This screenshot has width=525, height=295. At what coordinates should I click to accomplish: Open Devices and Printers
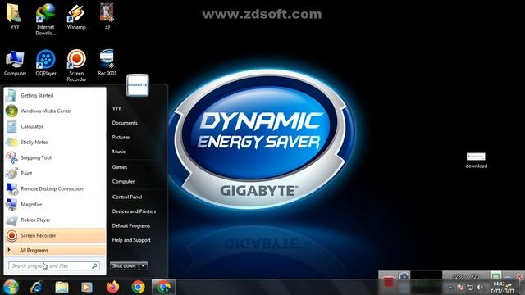[134, 211]
